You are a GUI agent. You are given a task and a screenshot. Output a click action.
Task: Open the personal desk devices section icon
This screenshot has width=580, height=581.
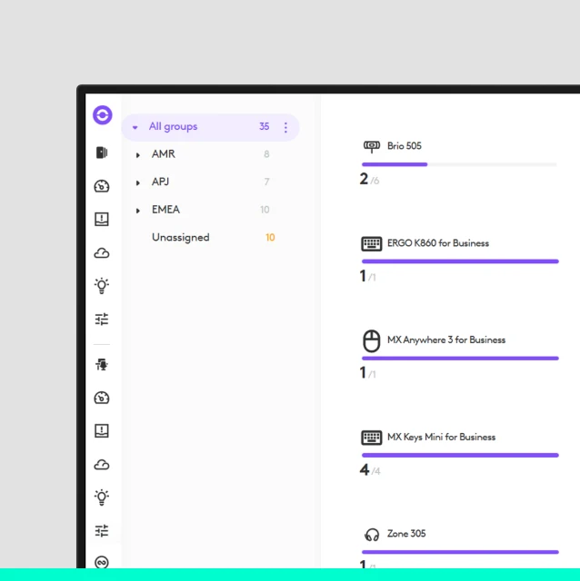tap(102, 365)
